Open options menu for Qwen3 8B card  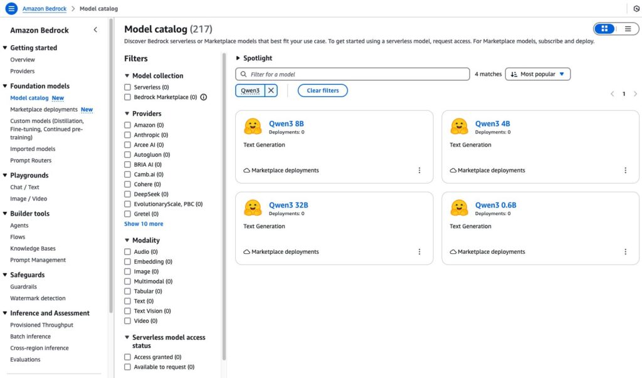tap(419, 171)
